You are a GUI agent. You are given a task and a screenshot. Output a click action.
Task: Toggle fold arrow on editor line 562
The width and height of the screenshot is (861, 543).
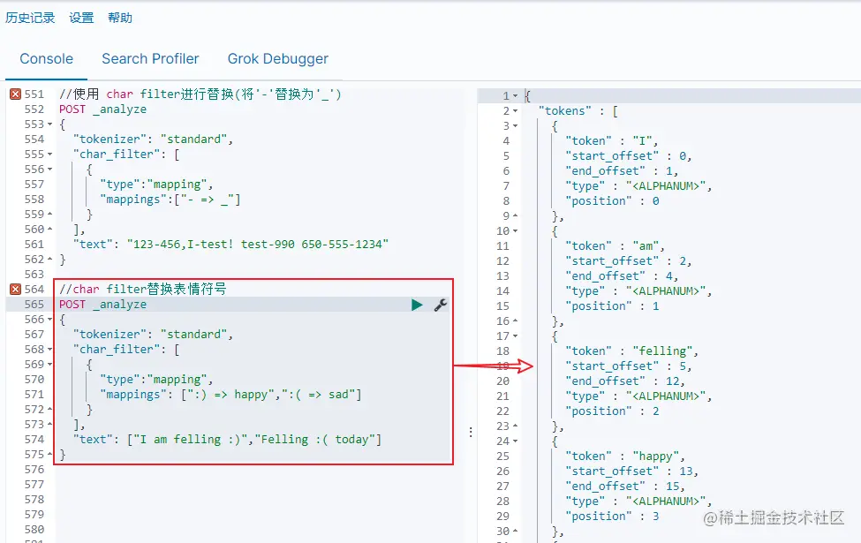click(x=50, y=260)
